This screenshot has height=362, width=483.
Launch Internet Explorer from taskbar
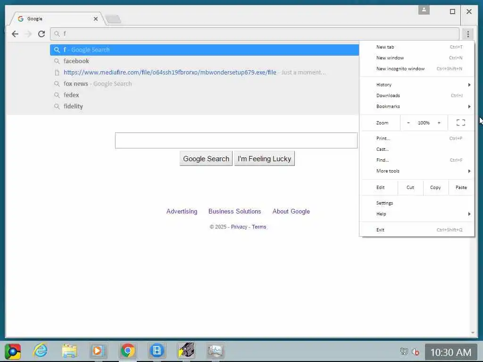pos(41,351)
